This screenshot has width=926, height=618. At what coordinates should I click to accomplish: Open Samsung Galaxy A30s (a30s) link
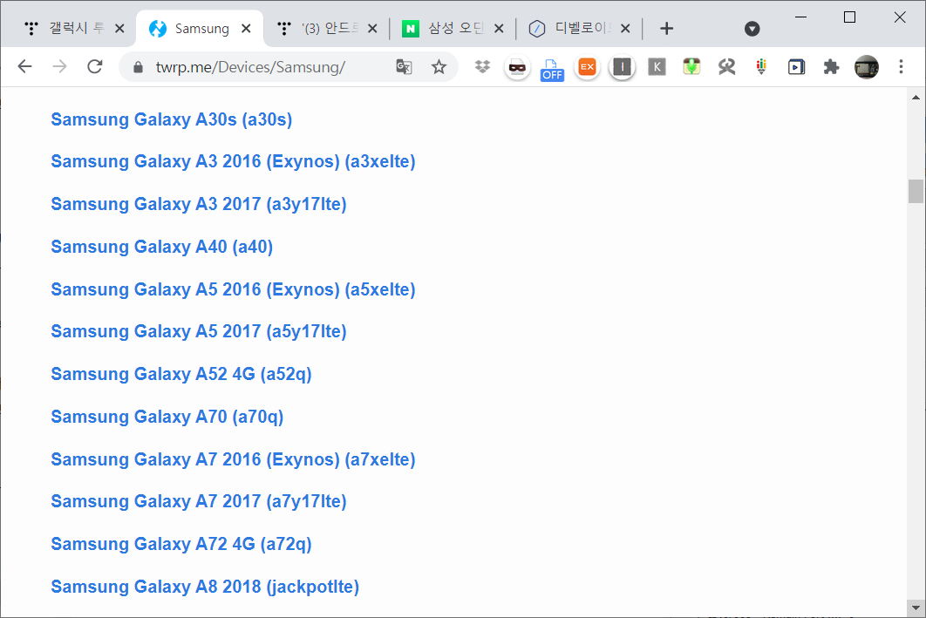coord(171,119)
